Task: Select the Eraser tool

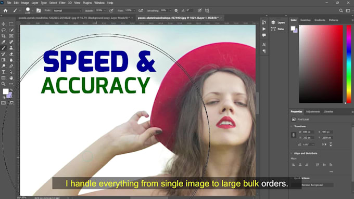Action: pyautogui.click(x=11, y=54)
